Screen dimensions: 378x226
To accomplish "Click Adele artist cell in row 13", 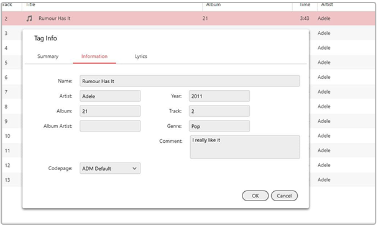I will (x=324, y=180).
